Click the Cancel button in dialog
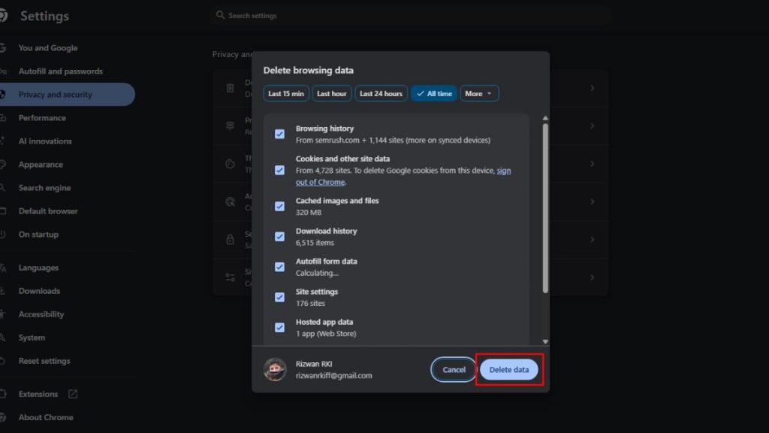Screen dimensions: 769x433 pos(454,370)
